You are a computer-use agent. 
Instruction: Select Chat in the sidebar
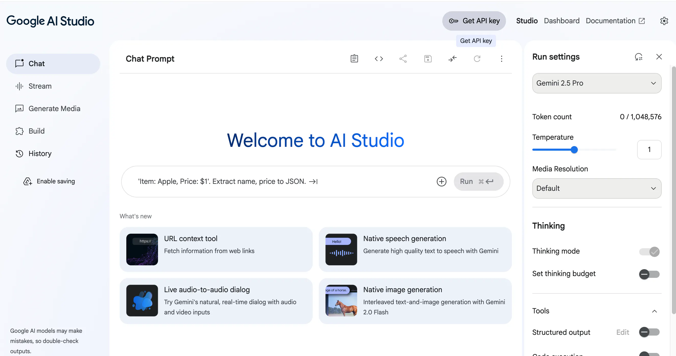(53, 64)
